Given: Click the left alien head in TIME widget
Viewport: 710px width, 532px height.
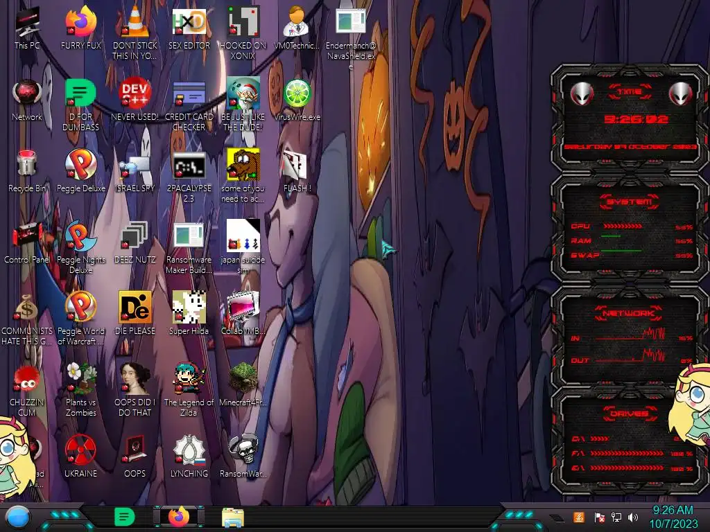Looking at the screenshot, I should [x=582, y=94].
